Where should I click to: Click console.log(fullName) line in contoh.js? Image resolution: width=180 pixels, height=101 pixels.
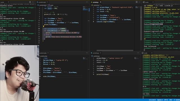pyautogui.click(x=106, y=22)
